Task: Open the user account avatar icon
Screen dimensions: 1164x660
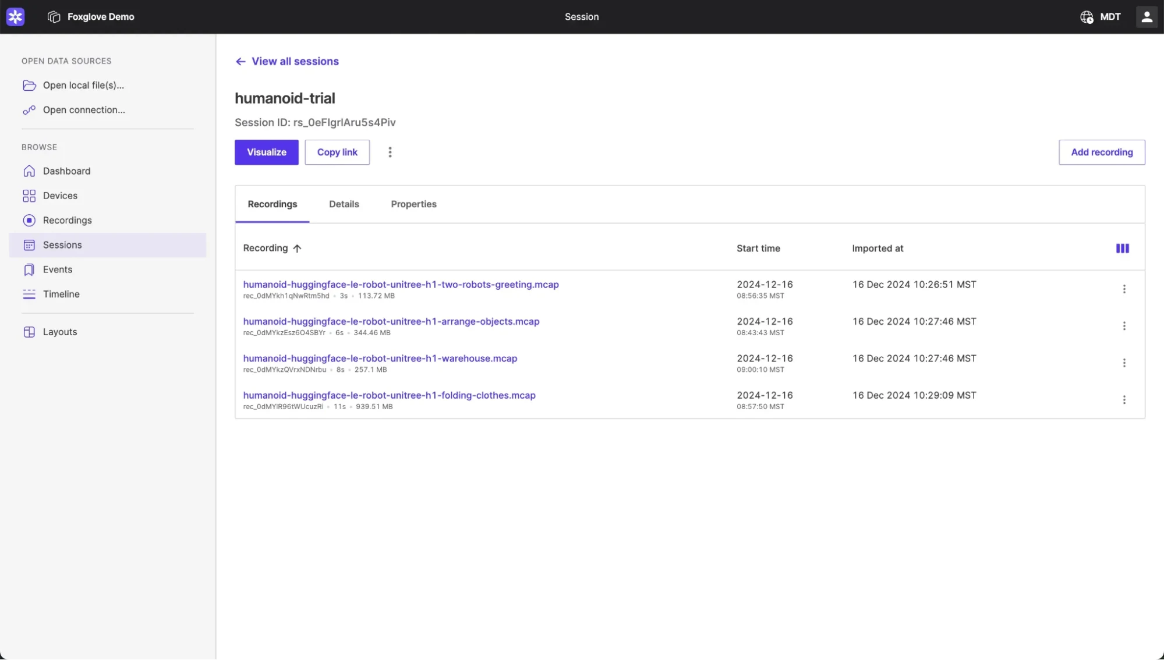Action: coord(1147,16)
